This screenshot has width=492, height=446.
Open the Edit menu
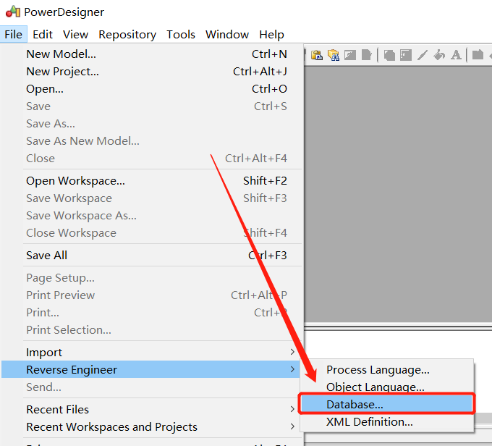point(43,34)
